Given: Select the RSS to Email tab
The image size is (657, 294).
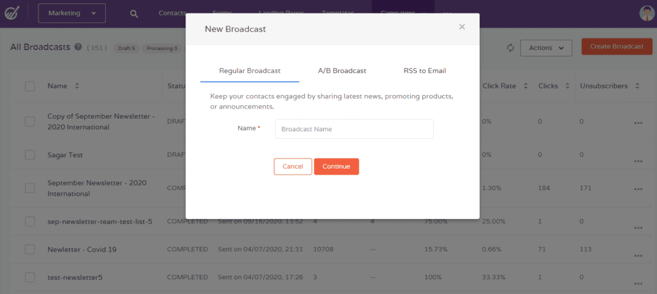Looking at the screenshot, I should point(424,71).
